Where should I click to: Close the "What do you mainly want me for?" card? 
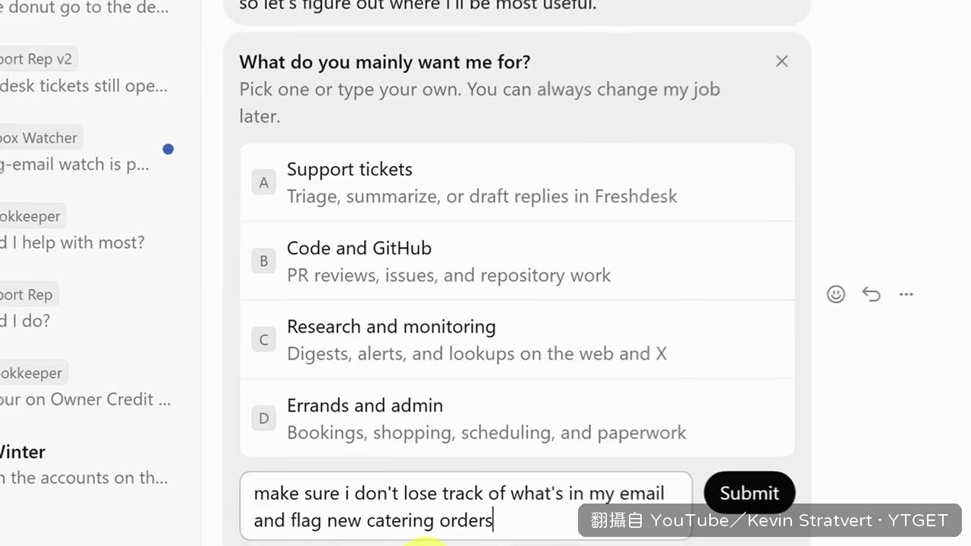[x=782, y=61]
